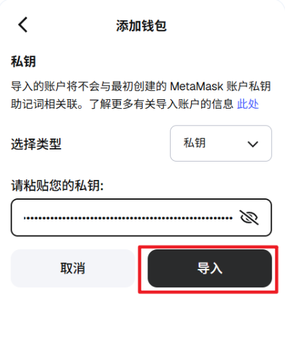Select the 私钥 text inside the dropdown
Viewport: 297px width, 341px height.
pyautogui.click(x=194, y=143)
